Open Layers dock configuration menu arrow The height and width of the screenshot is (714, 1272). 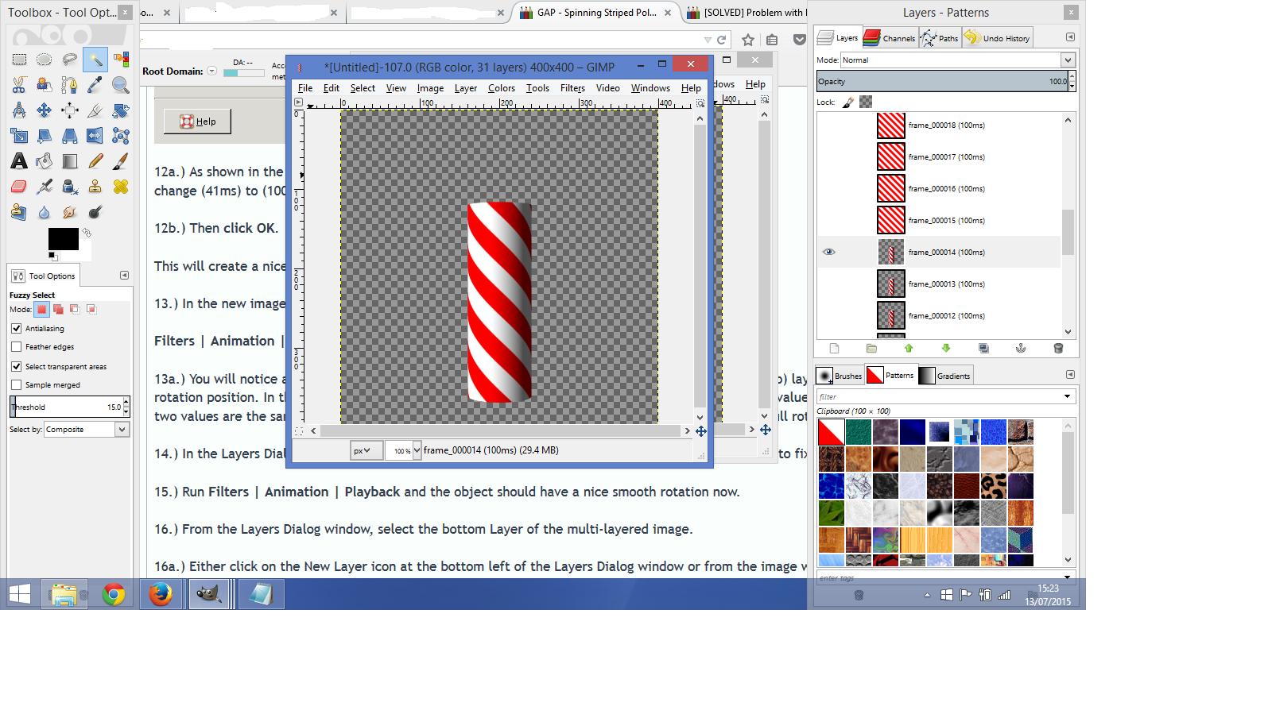pyautogui.click(x=1070, y=37)
